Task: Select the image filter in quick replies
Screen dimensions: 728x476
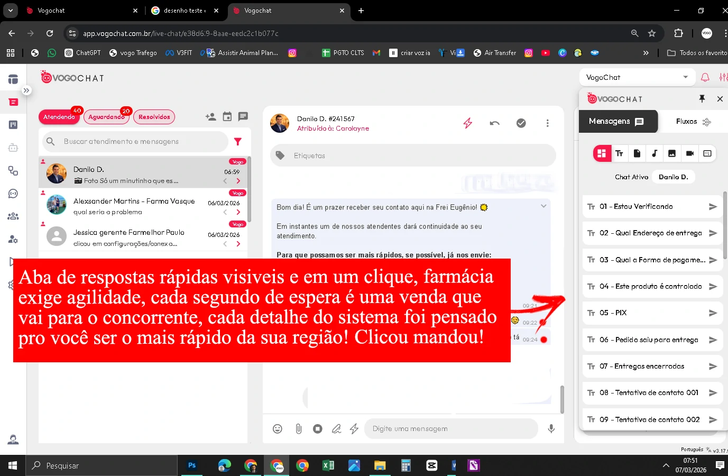Action: 672,153
